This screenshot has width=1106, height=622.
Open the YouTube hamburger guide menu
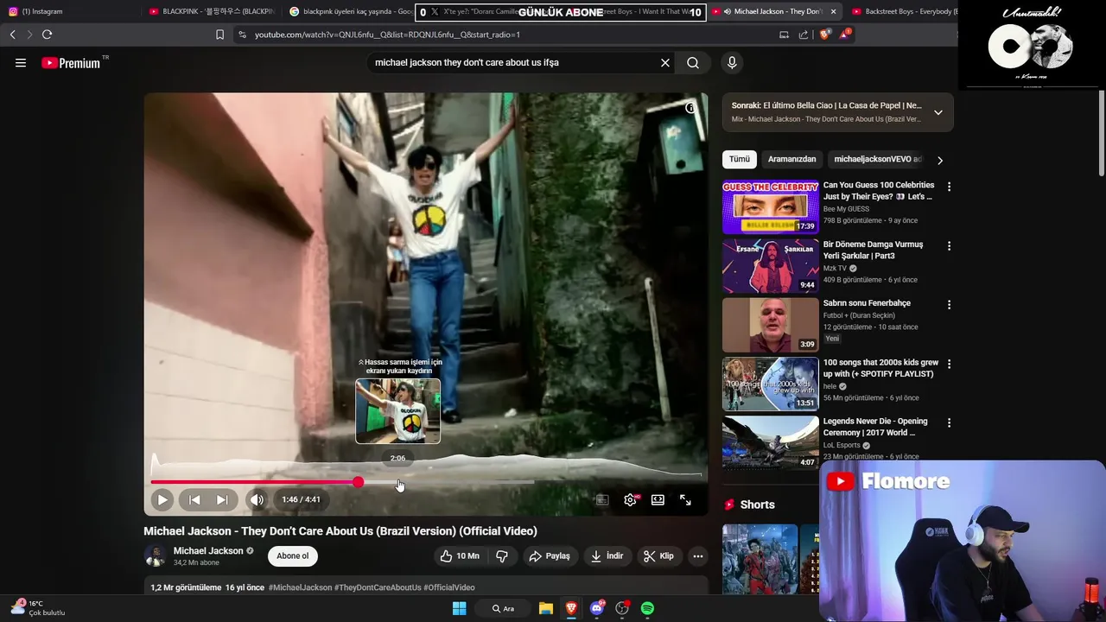(x=21, y=62)
